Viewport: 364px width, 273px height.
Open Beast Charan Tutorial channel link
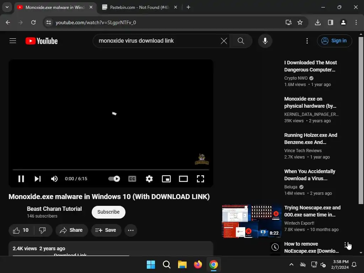pos(54,209)
